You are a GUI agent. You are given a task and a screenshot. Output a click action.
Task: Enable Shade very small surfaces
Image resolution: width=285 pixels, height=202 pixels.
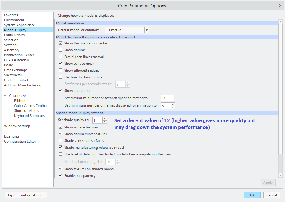60,141
